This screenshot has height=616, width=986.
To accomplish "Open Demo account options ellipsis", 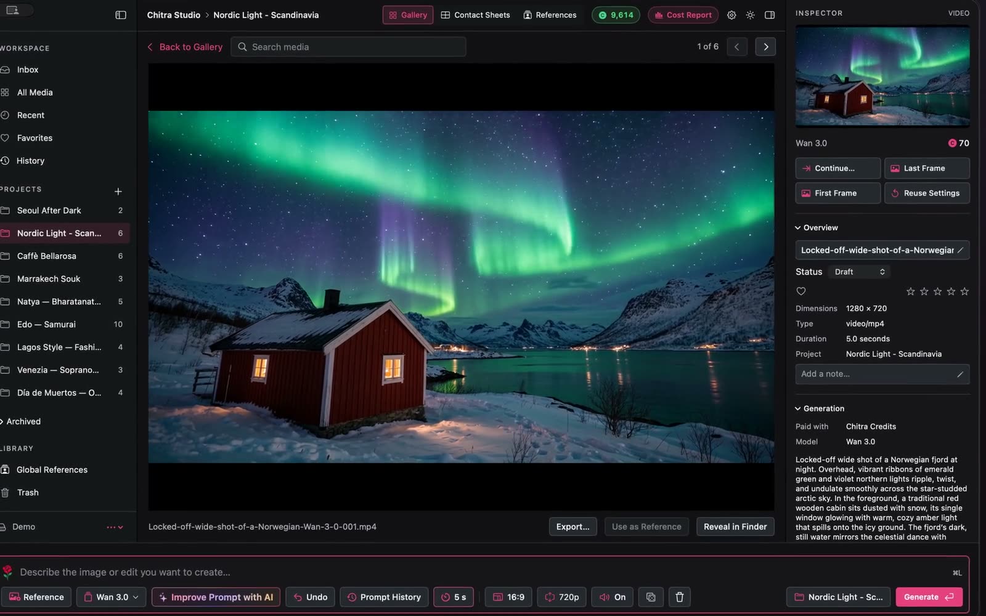I will coord(115,527).
